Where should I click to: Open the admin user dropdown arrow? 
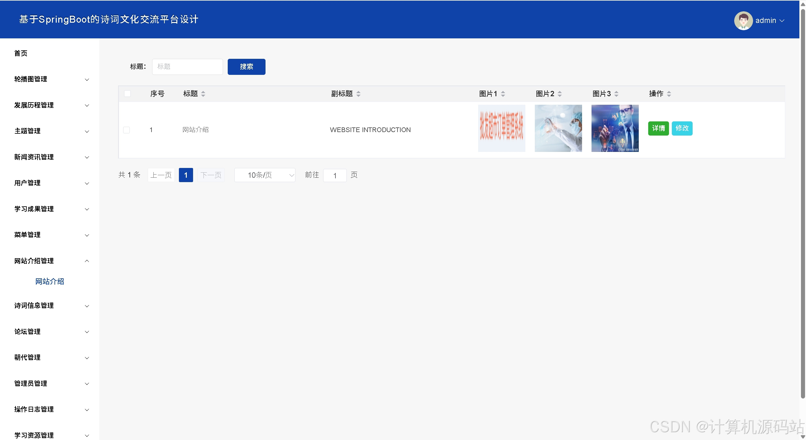[782, 21]
